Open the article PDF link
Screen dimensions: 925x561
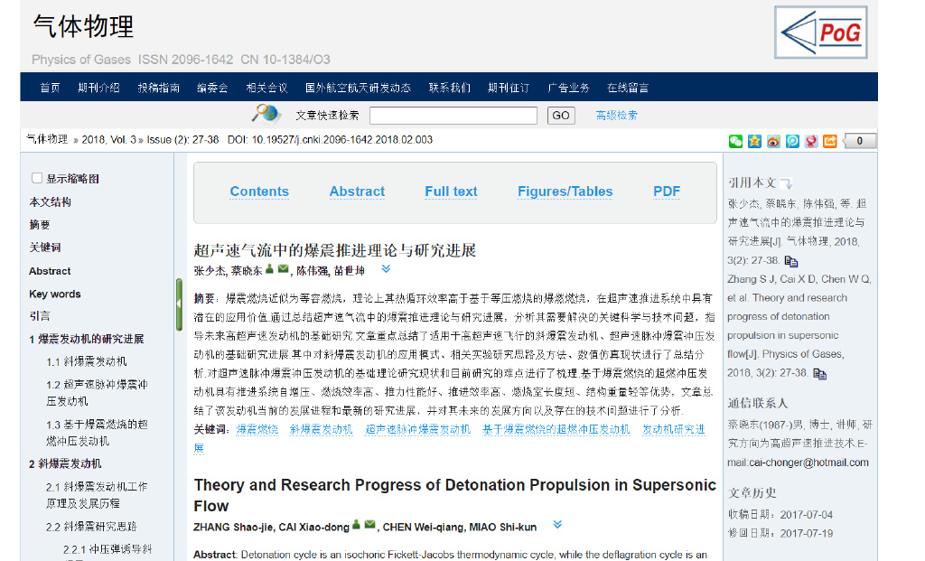click(666, 192)
